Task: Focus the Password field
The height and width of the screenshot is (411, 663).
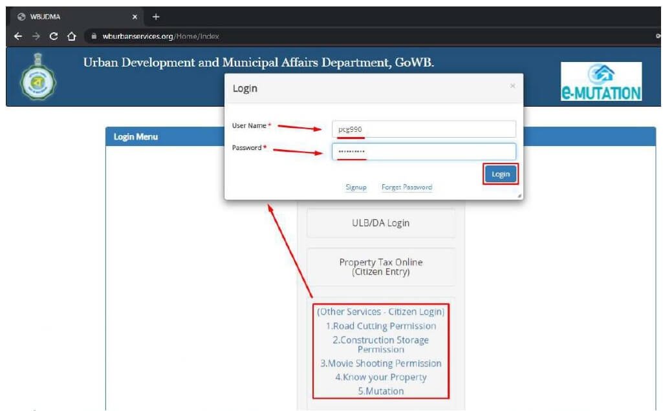Action: tap(424, 152)
